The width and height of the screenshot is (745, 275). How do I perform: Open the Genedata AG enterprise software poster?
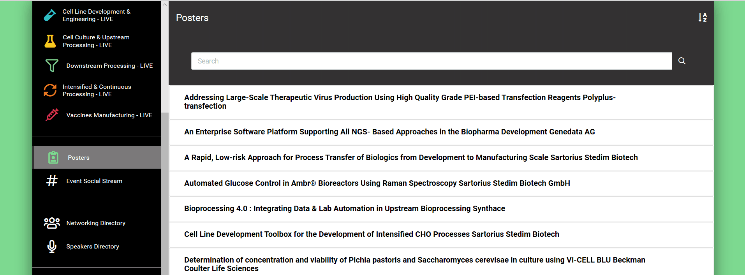coord(389,132)
